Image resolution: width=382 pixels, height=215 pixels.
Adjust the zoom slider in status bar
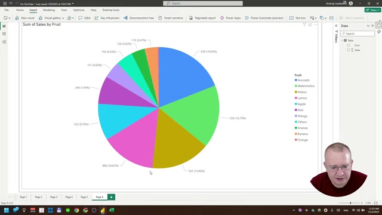(350, 203)
